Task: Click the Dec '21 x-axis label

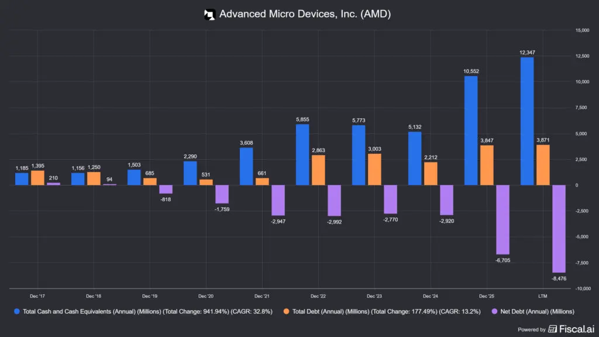Action: click(262, 296)
